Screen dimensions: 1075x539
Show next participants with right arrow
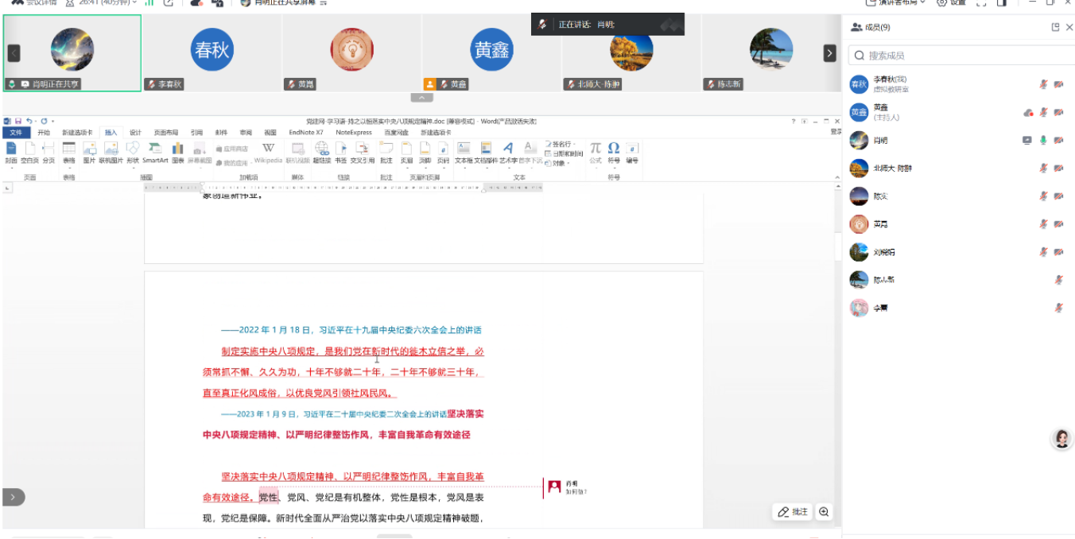tap(829, 53)
